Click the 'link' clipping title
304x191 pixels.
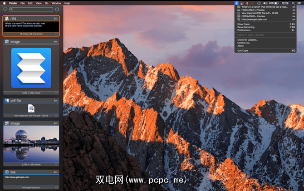(13, 172)
